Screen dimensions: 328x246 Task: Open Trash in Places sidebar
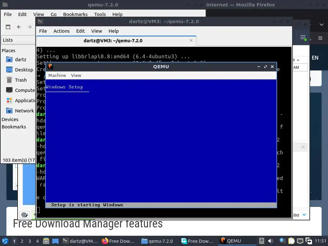(16, 80)
